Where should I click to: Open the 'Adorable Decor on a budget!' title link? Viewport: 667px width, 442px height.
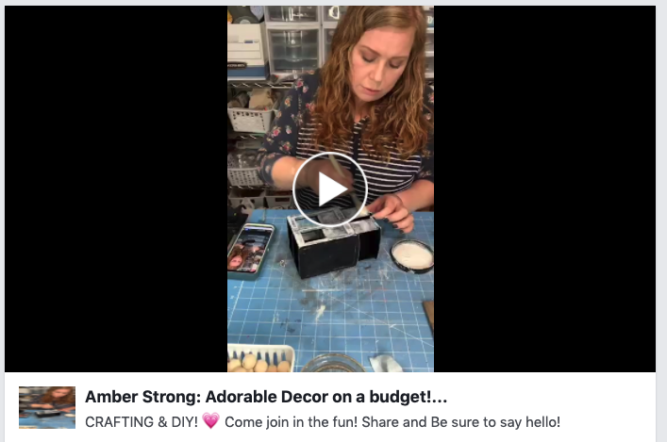pos(325,397)
